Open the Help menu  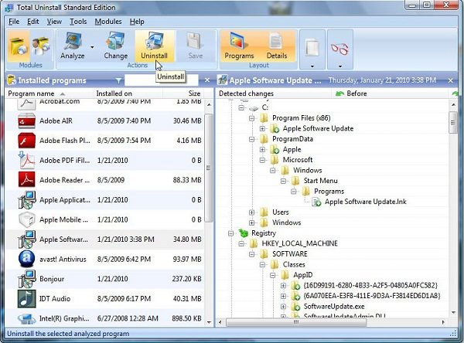tap(137, 22)
